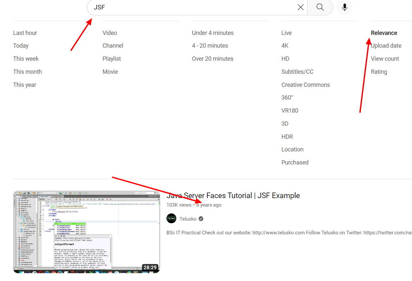The height and width of the screenshot is (281, 412).
Task: Choose the Channel type filter
Action: (x=113, y=46)
